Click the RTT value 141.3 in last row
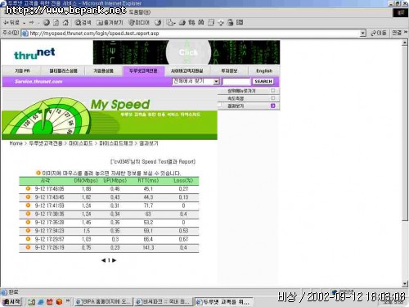 [x=148, y=247]
